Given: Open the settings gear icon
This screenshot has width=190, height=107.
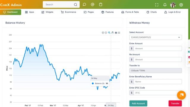Looking at the screenshot, I should 181,5.
